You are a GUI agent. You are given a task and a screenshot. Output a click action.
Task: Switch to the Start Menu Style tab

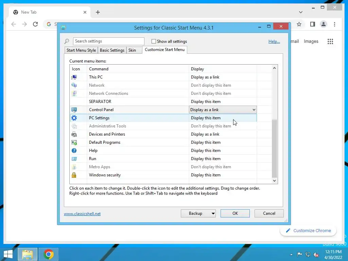tap(81, 50)
